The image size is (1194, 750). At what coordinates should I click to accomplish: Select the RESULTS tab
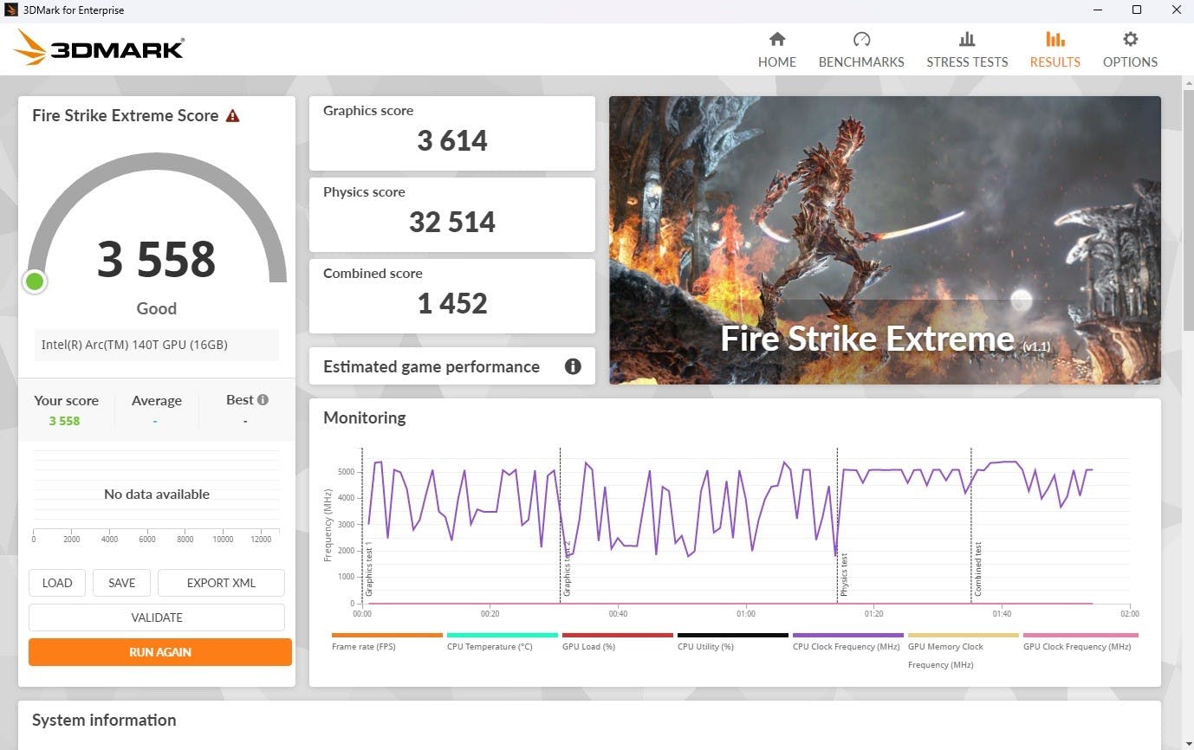point(1054,50)
